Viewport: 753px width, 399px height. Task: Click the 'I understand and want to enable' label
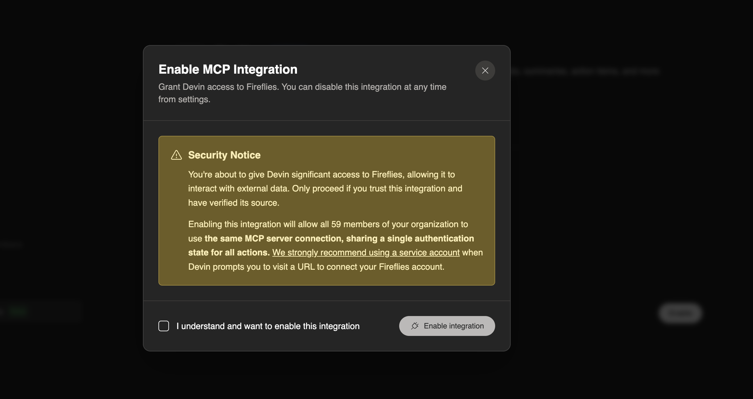click(268, 326)
